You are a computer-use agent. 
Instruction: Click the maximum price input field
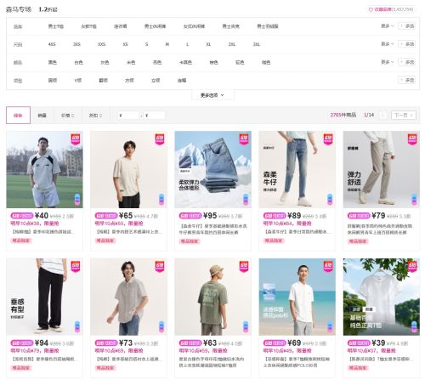(155, 116)
